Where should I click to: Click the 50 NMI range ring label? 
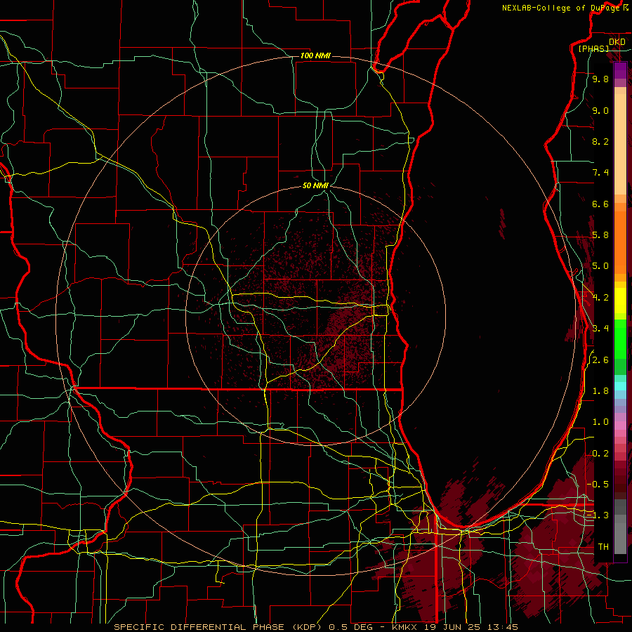click(x=315, y=185)
